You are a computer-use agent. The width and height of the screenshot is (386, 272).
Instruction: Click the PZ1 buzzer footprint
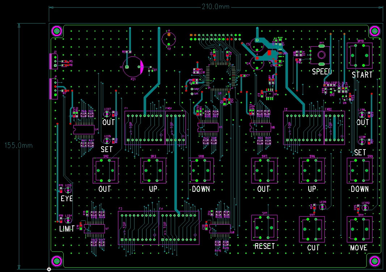point(133,67)
